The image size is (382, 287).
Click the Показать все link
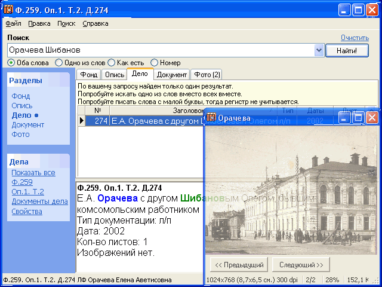tap(33, 173)
